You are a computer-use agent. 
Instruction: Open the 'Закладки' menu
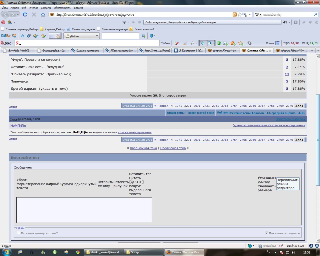click(46, 8)
